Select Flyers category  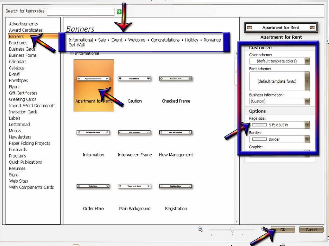tap(14, 86)
